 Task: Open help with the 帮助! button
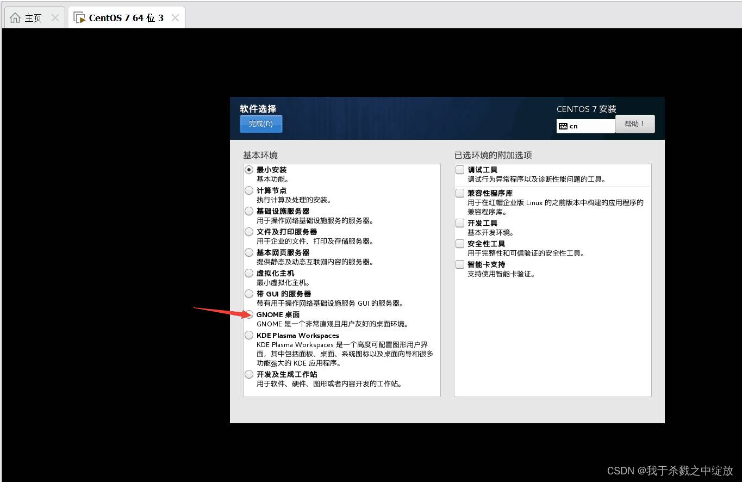634,124
